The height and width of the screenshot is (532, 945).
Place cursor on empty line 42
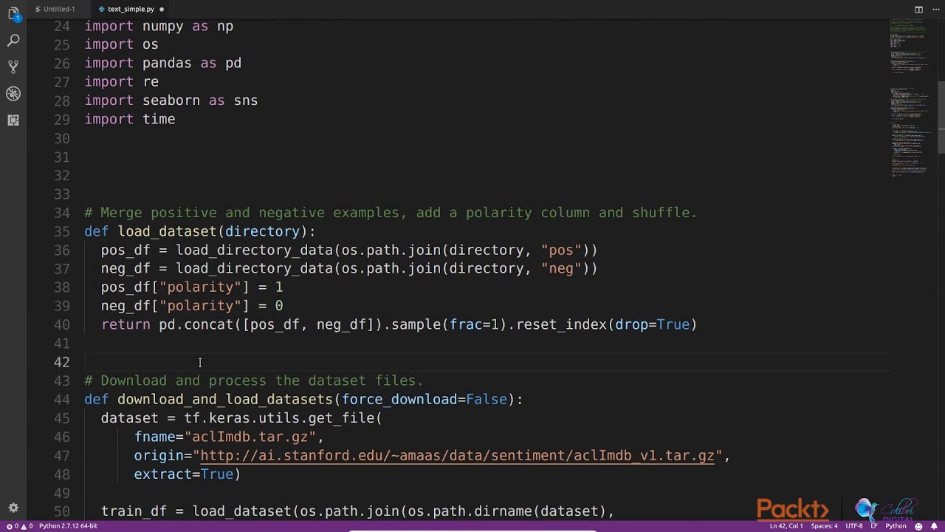487,362
